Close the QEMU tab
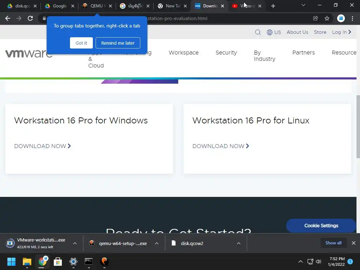 click(x=110, y=6)
